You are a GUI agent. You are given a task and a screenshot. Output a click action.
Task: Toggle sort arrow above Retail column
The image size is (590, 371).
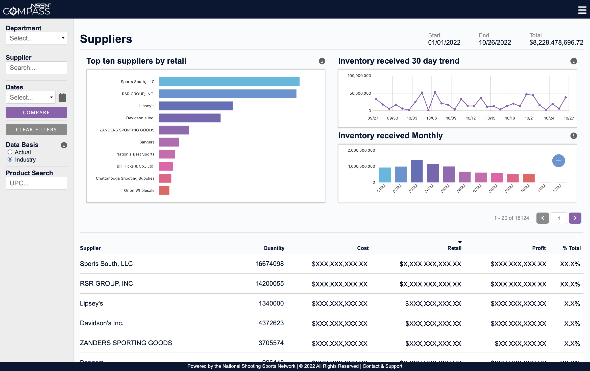pos(460,242)
